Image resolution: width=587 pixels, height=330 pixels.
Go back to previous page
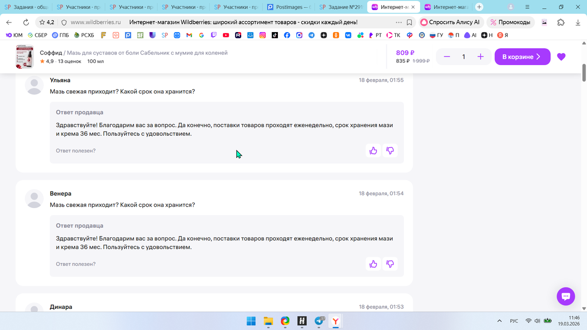point(9,22)
